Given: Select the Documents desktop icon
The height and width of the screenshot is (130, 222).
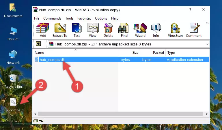Looking at the screenshot, I should 13,11.
